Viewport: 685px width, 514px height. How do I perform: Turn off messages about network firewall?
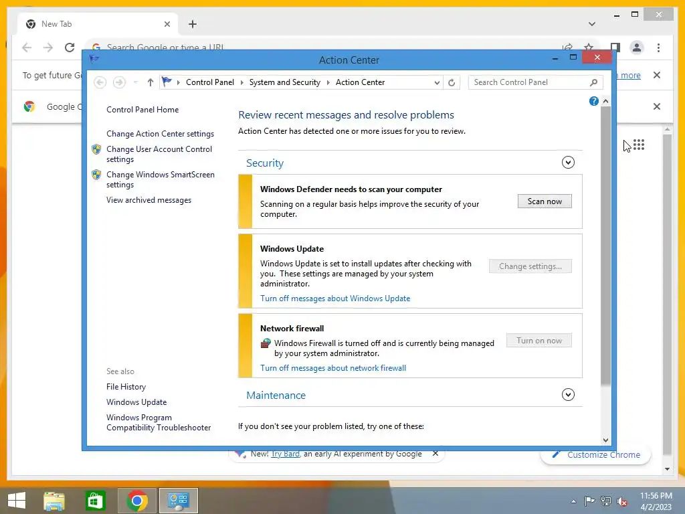click(333, 368)
